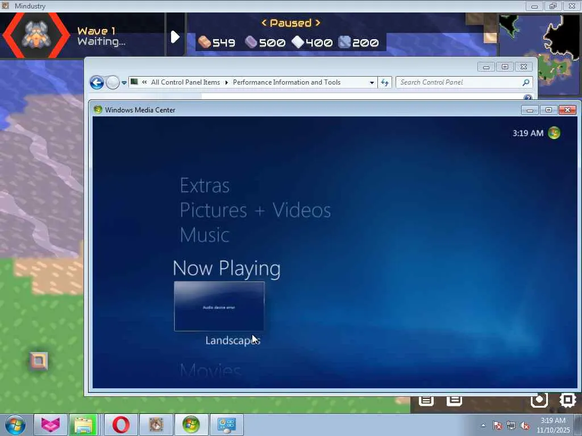Click the titanium resource count 200
This screenshot has height=436, width=582.
pos(359,43)
